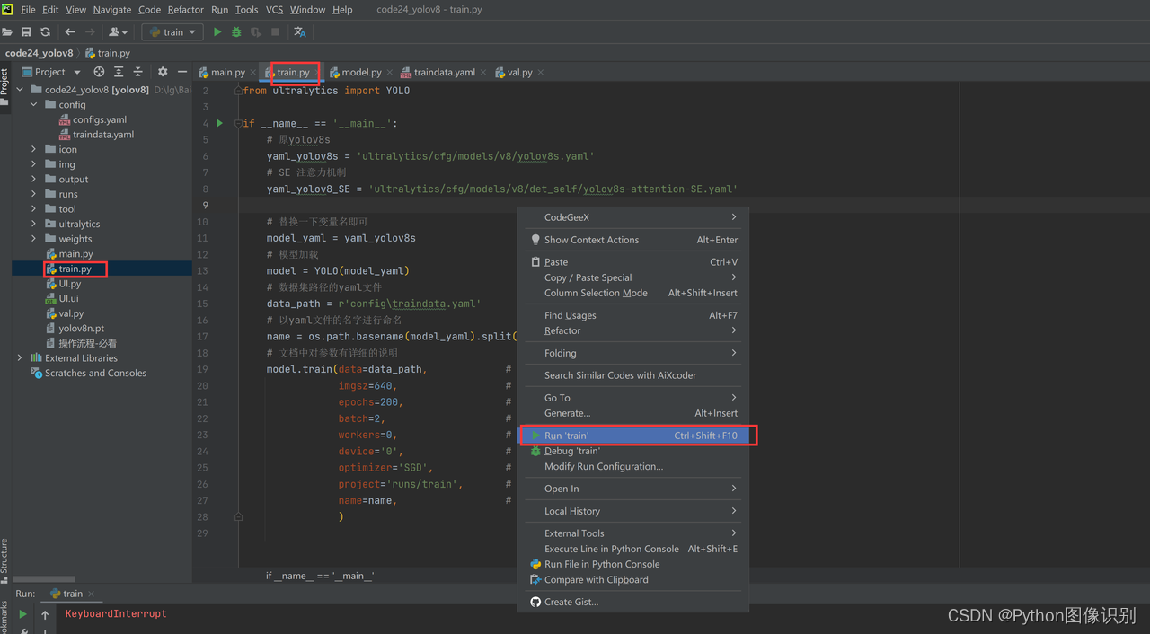This screenshot has width=1150, height=634.
Task: Collapse the config folder
Action: [34, 105]
